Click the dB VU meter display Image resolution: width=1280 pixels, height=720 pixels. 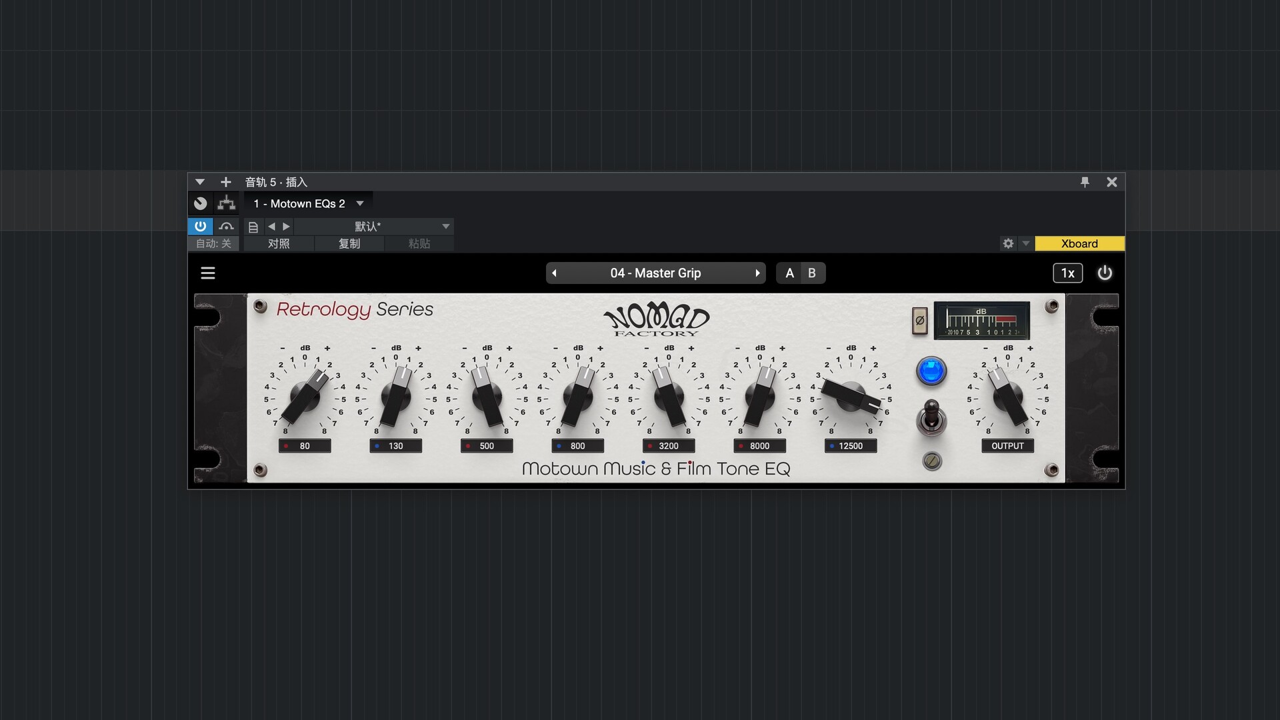981,321
